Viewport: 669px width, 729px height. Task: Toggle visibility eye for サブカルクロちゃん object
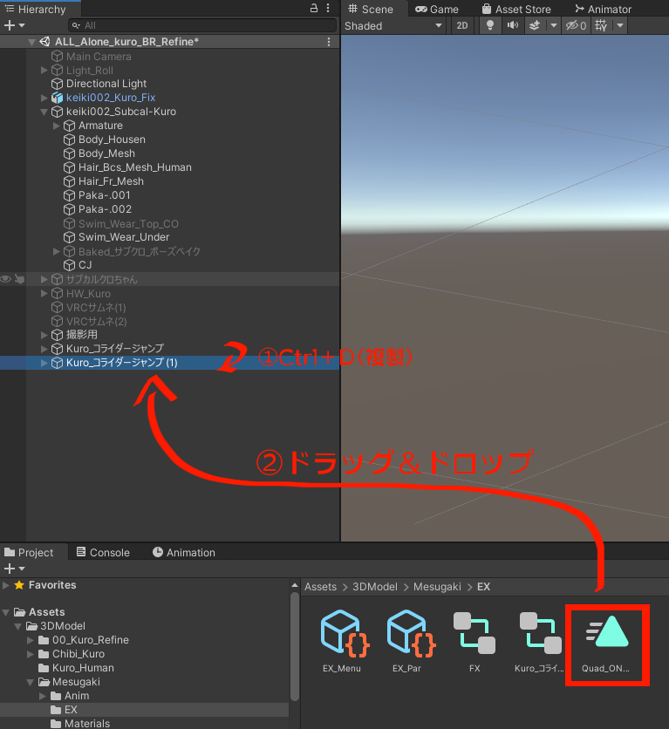(6, 279)
